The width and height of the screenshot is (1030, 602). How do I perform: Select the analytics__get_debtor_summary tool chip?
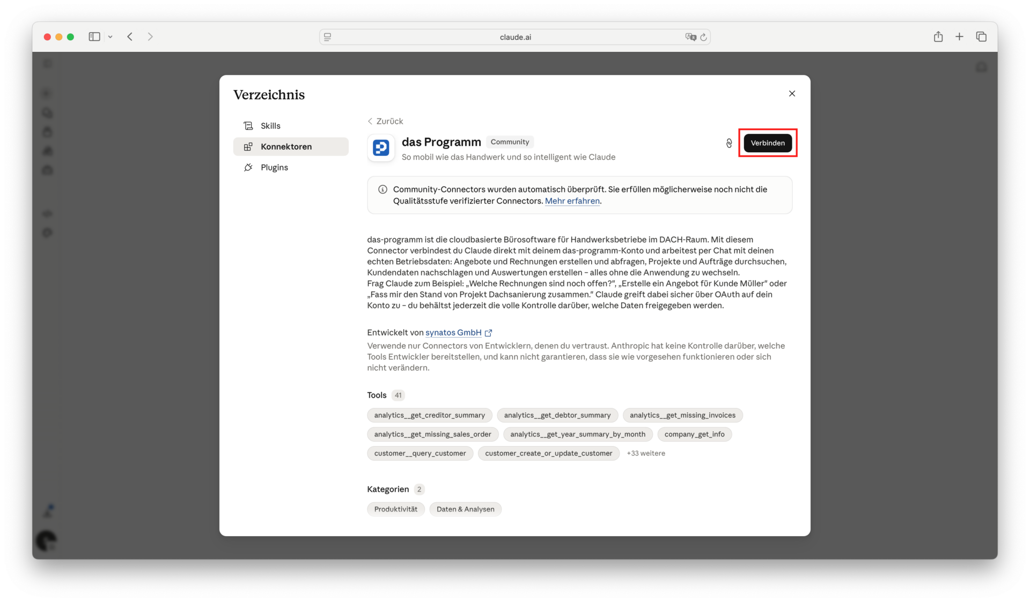coord(557,415)
